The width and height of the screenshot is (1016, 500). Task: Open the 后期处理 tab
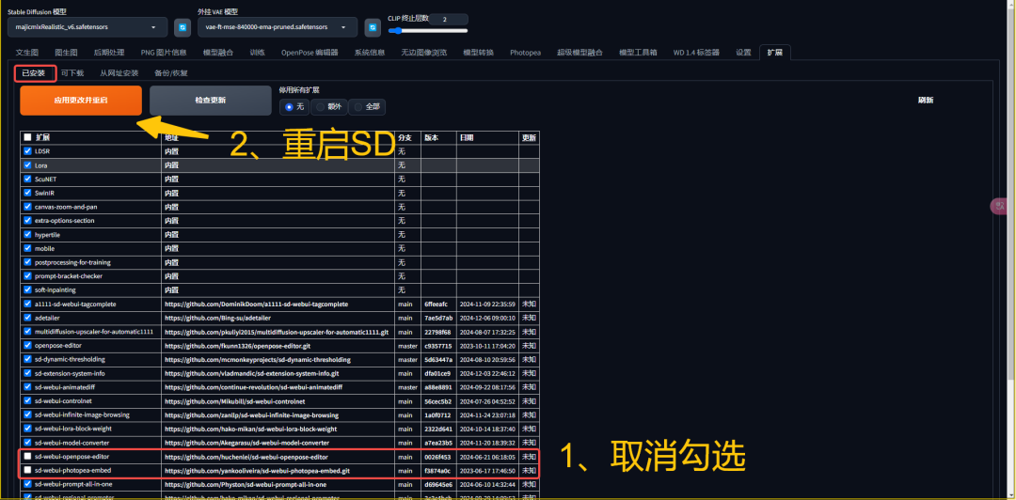[109, 53]
